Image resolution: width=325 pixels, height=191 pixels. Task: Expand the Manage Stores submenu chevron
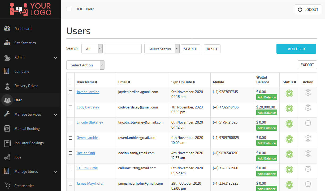(55, 172)
